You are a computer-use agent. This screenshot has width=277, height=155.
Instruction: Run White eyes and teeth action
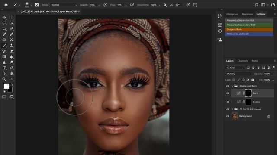[x=249, y=34]
